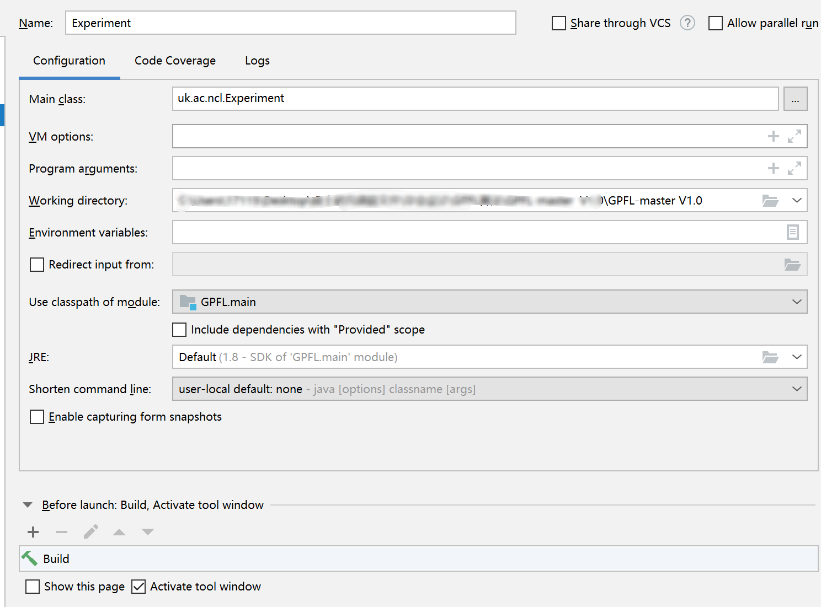Image resolution: width=821 pixels, height=607 pixels.
Task: Open the Shorten command line dropdown
Action: point(796,389)
